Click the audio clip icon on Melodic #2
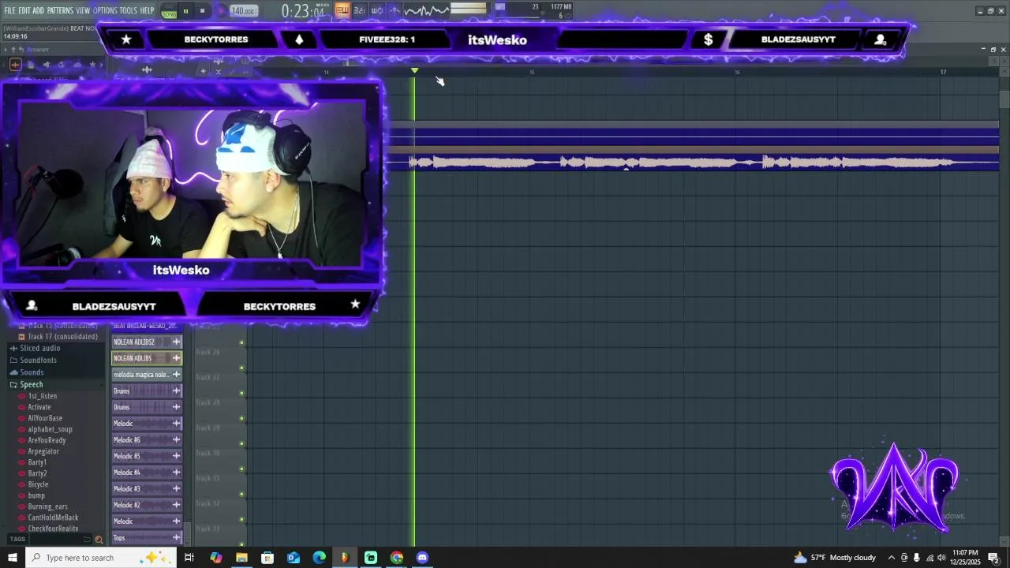The height and width of the screenshot is (568, 1010). click(177, 505)
